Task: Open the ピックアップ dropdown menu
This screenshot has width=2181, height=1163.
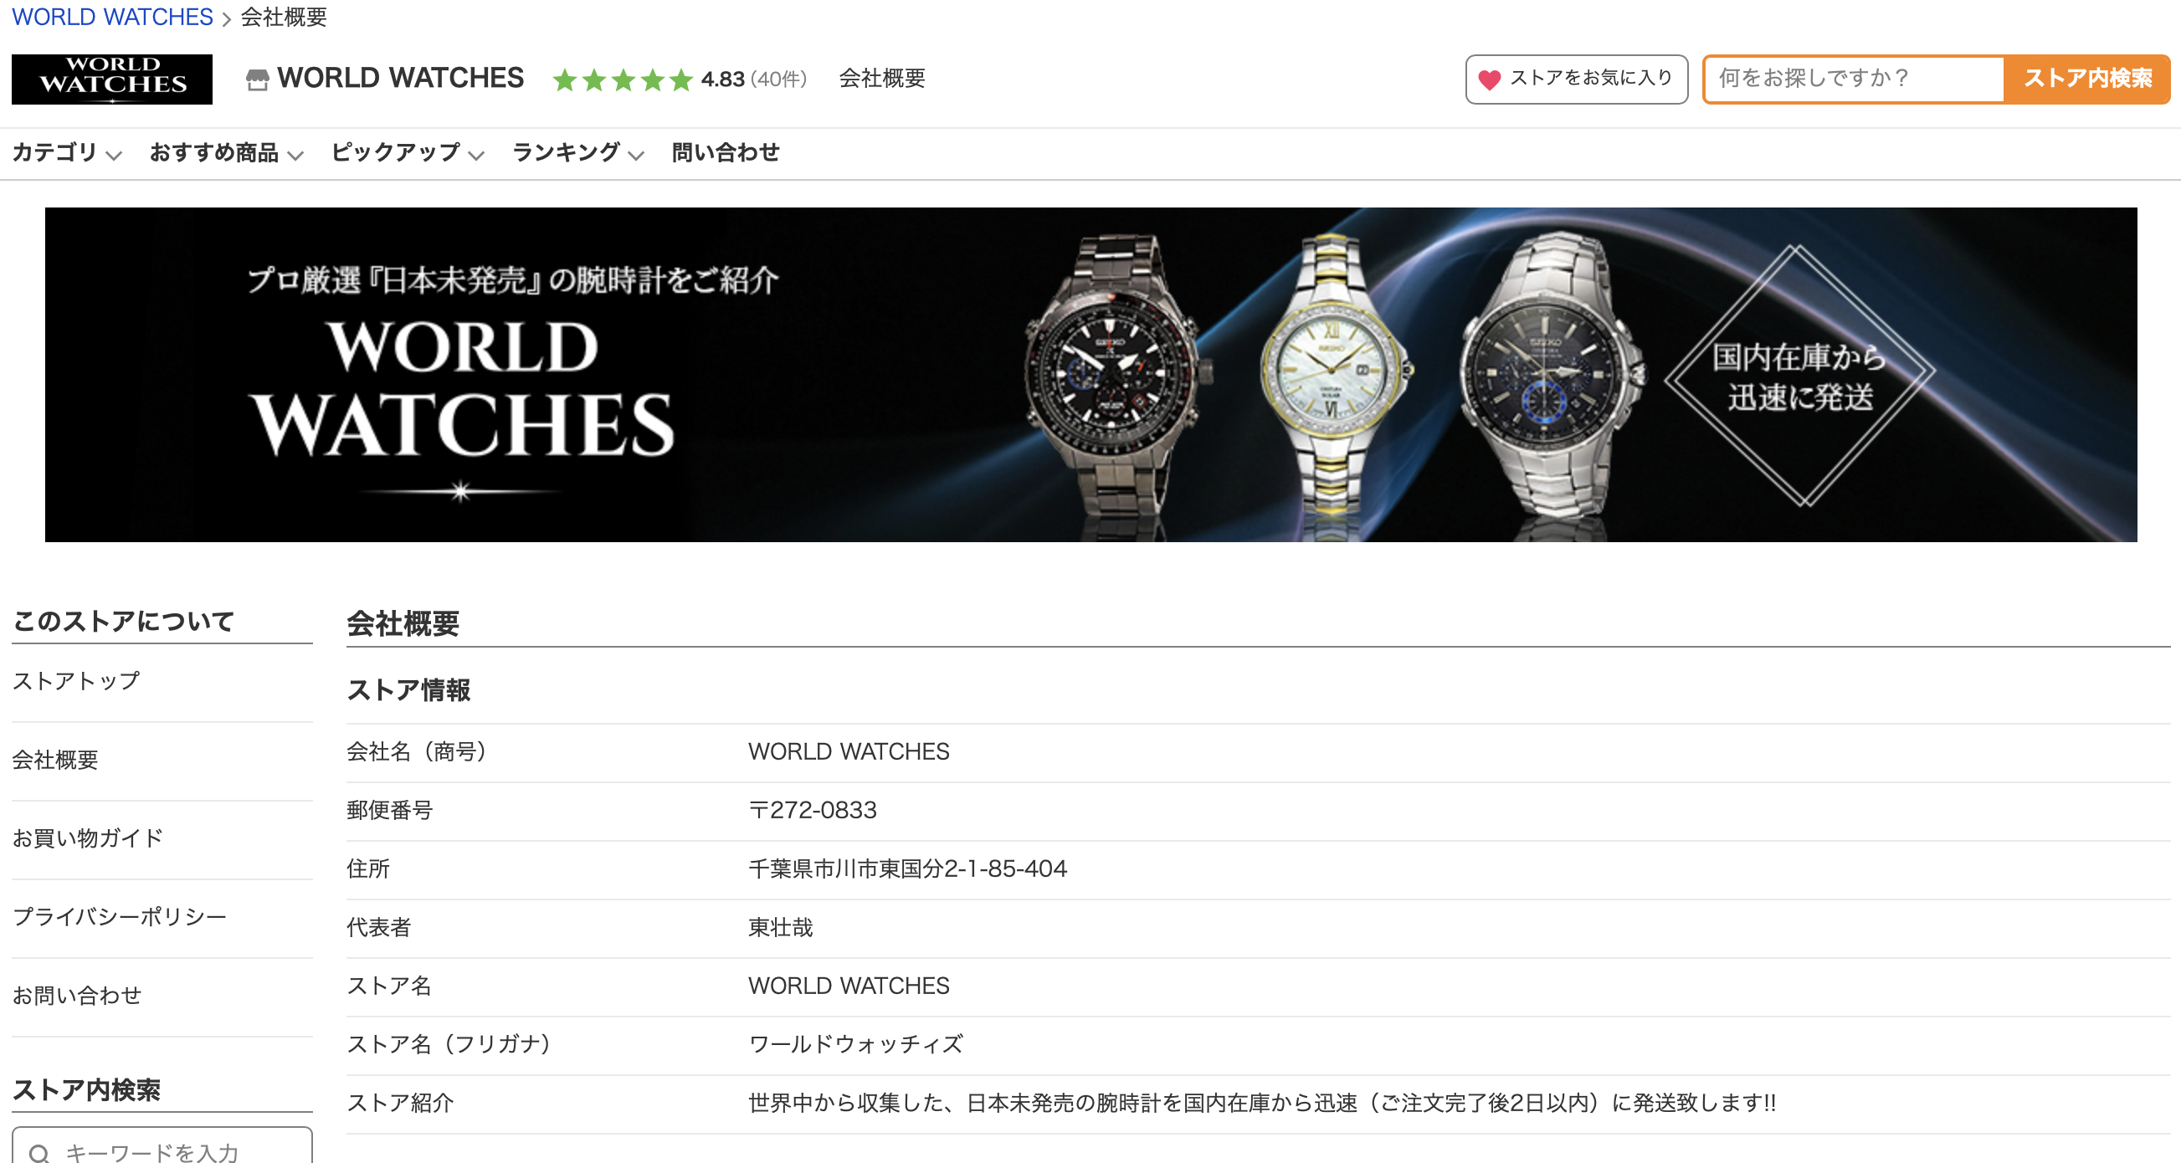Action: pyautogui.click(x=408, y=152)
